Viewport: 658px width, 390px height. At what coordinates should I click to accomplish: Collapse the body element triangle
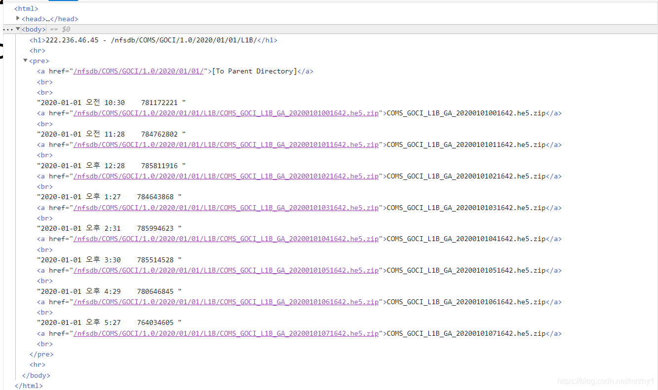18,29
